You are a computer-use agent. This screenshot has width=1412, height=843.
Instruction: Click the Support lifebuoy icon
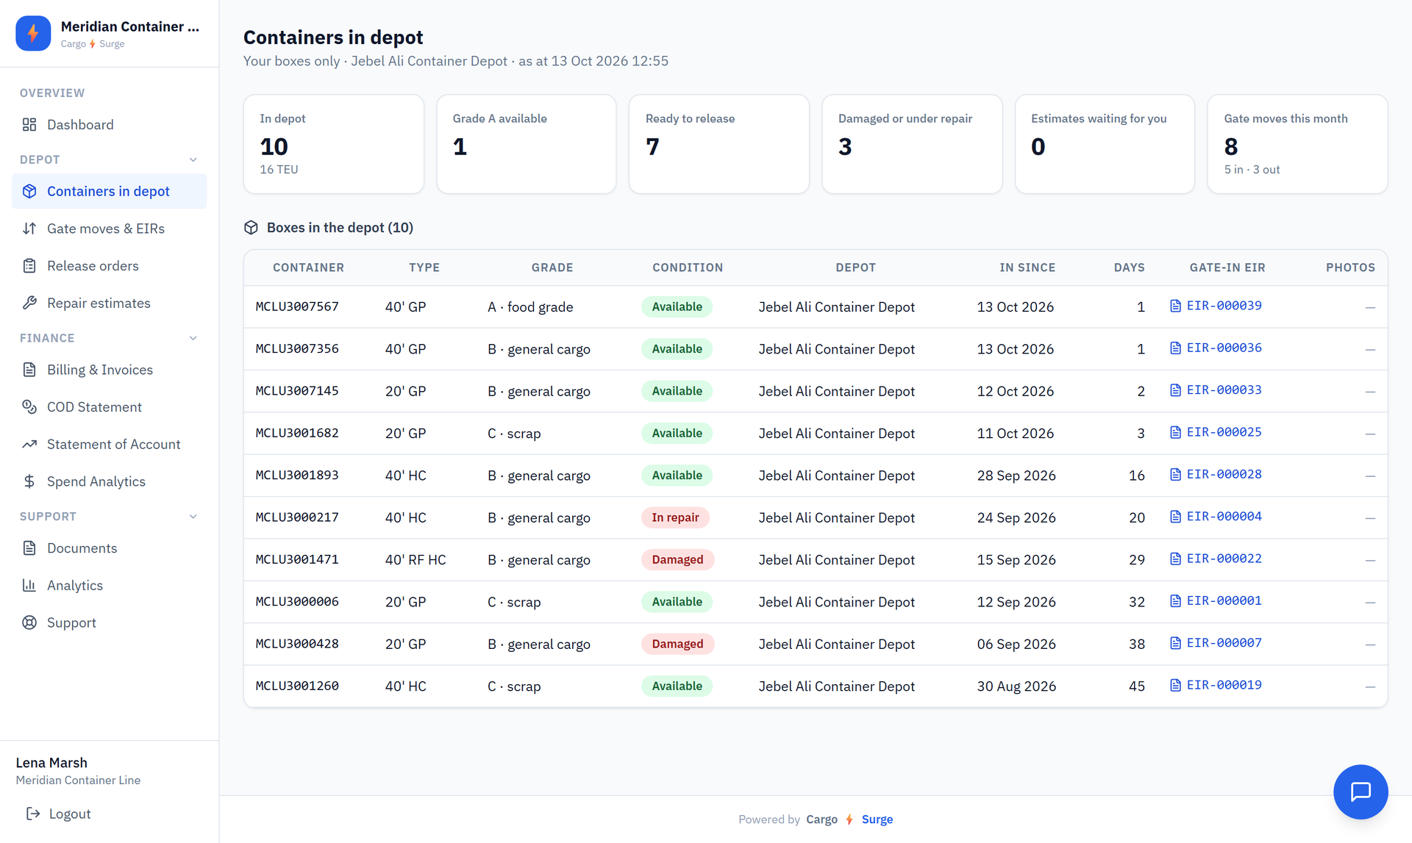tap(29, 623)
